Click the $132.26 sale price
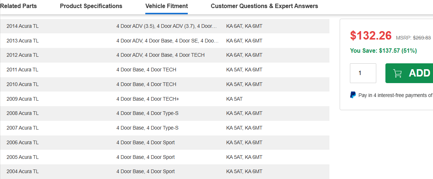433x179 pixels. [x=371, y=36]
